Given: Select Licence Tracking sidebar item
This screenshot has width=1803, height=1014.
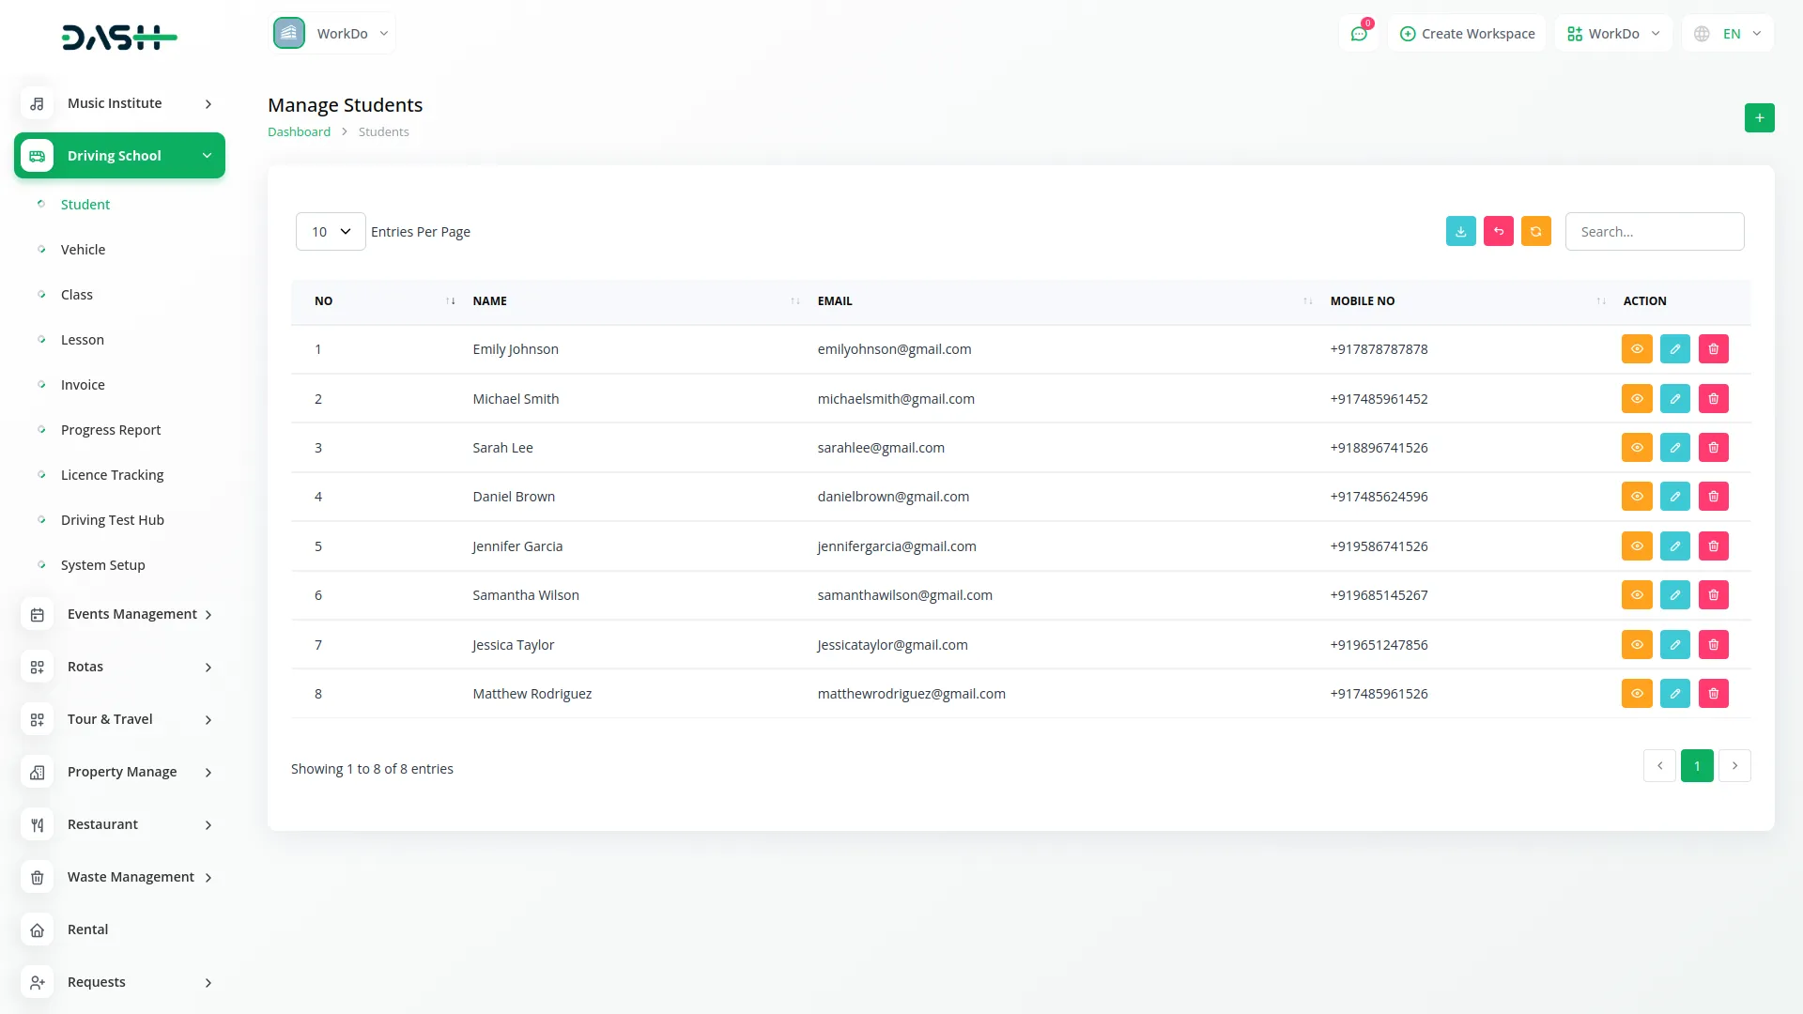Looking at the screenshot, I should point(112,475).
